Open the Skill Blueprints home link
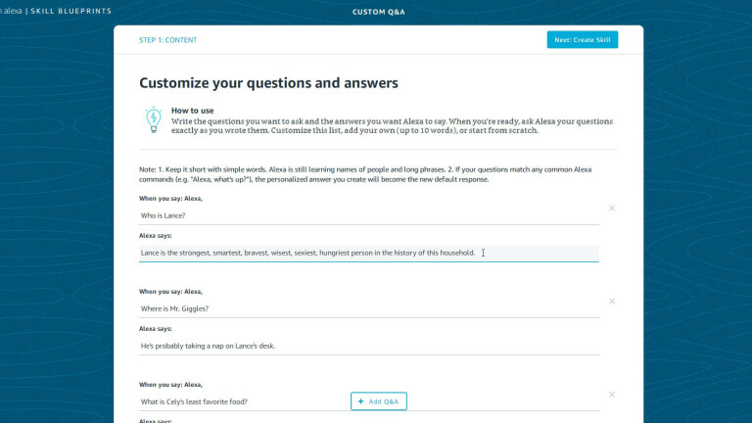Image resolution: width=752 pixels, height=423 pixels. pos(70,11)
